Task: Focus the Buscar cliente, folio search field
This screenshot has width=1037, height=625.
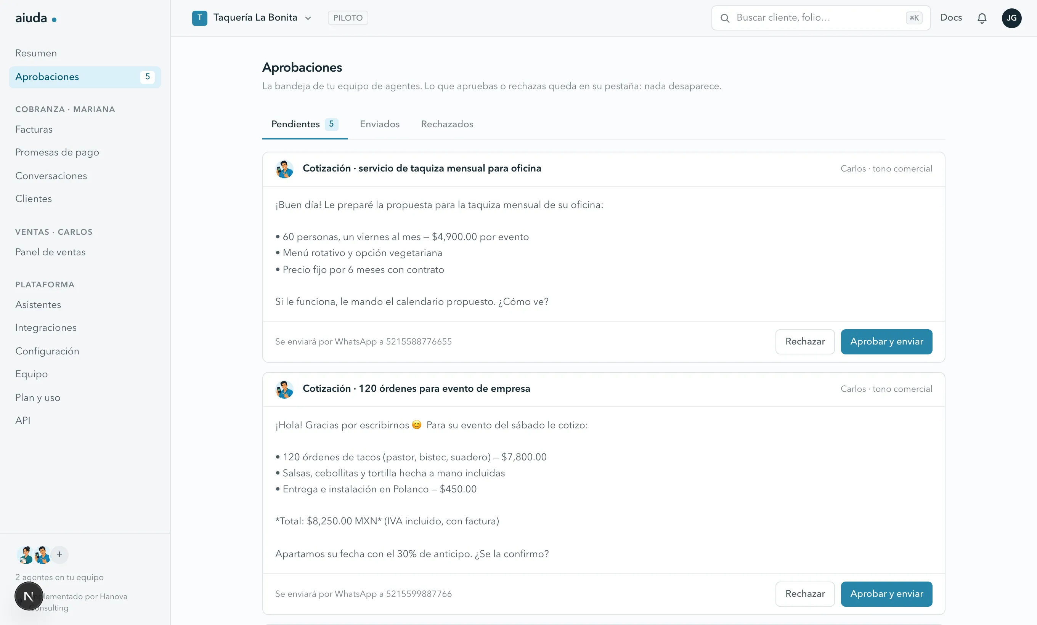Action: click(821, 18)
